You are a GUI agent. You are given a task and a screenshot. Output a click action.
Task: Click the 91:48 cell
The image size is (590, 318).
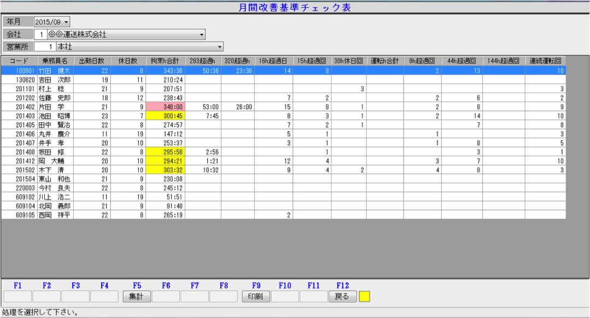(165, 206)
